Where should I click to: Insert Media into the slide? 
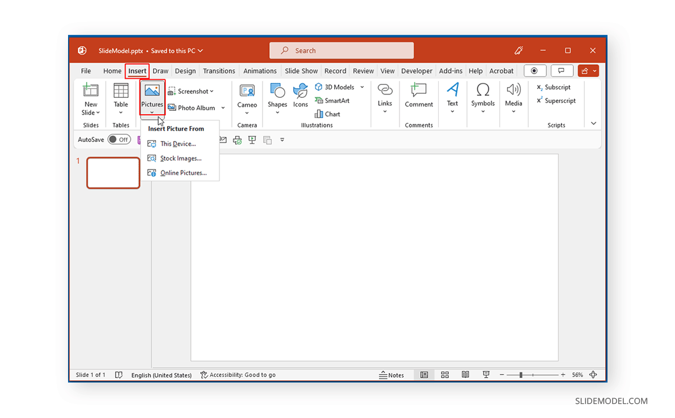pyautogui.click(x=513, y=98)
